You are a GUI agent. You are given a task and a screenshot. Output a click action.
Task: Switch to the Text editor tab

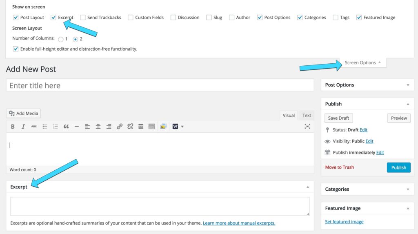click(x=307, y=115)
